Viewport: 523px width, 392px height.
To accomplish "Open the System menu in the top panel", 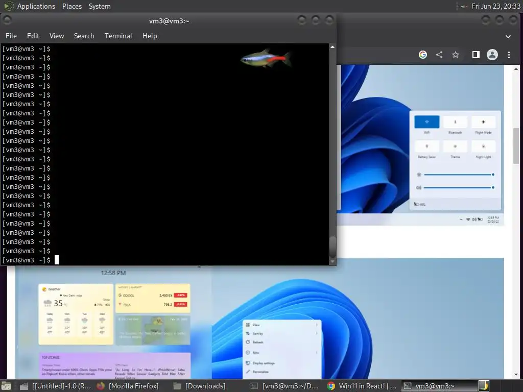I will coord(100,6).
